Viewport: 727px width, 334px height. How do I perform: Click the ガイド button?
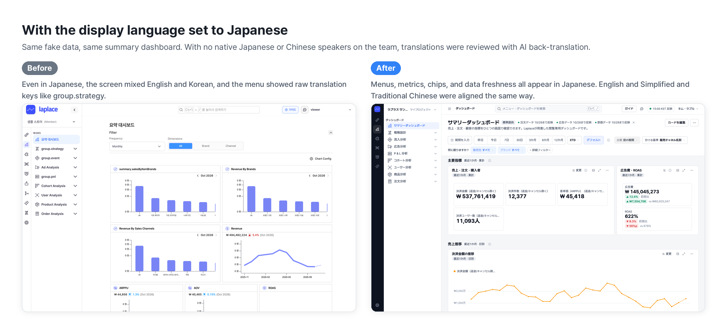(629, 109)
